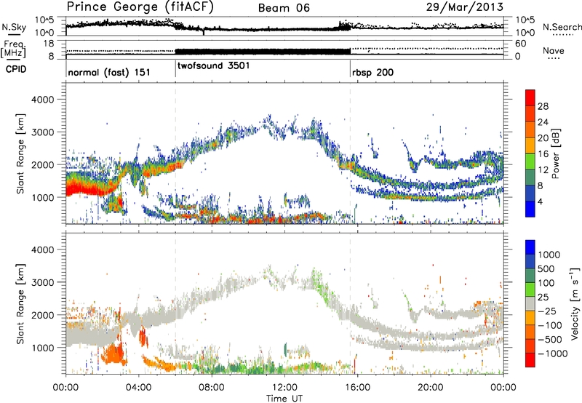Image resolution: width=582 pixels, height=403 pixels.
Task: Click the "12:00" time tick label
Action: point(284,388)
